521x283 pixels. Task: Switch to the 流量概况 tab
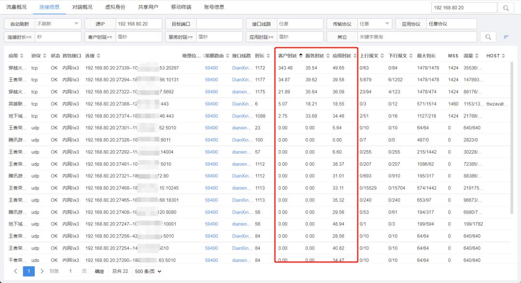pyautogui.click(x=17, y=7)
